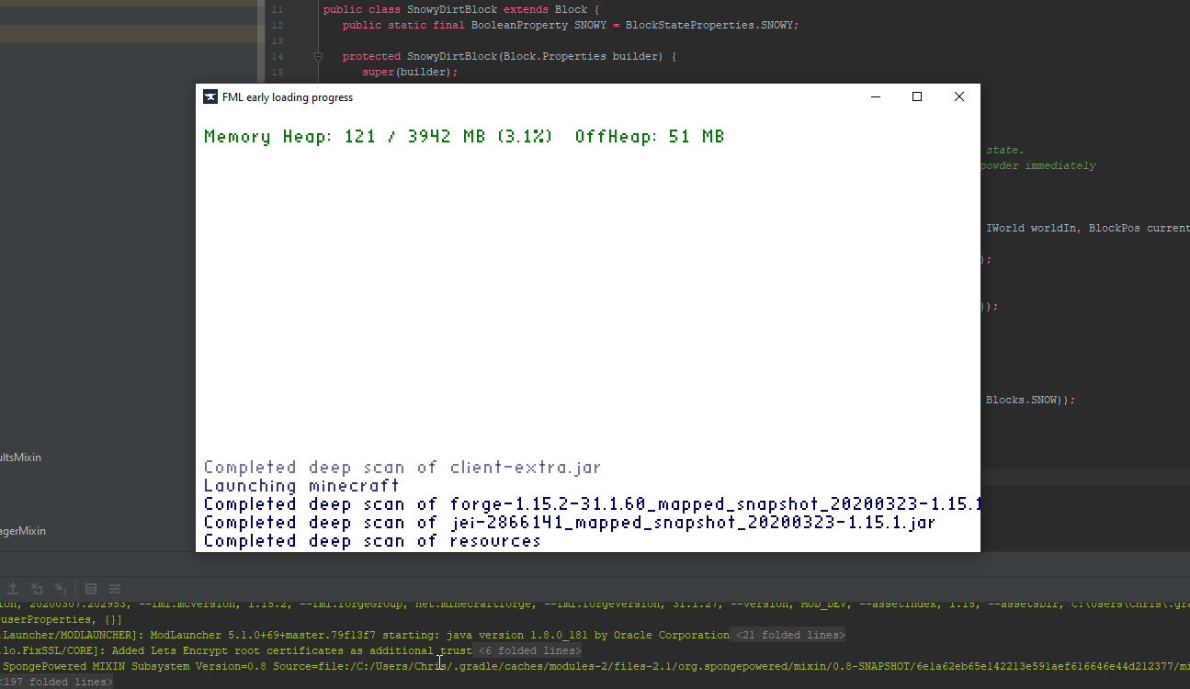Open the Evaluate Expression calculator icon
This screenshot has height=689, width=1190.
pyautogui.click(x=91, y=589)
